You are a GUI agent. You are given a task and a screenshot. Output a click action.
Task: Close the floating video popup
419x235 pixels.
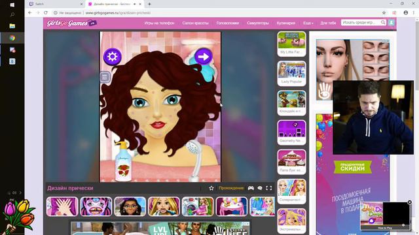click(x=409, y=202)
